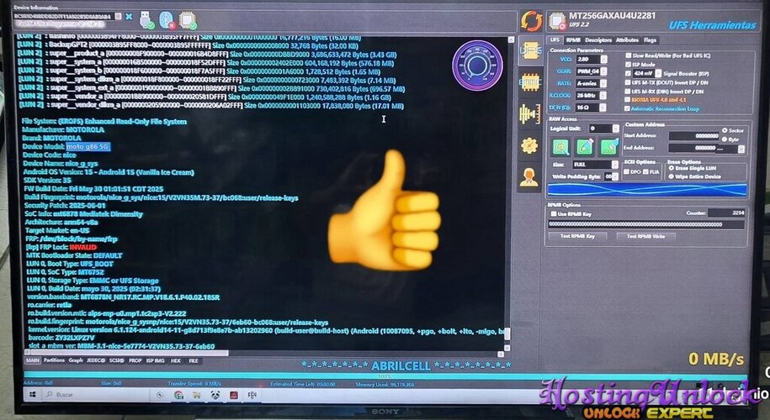Open the waveform/signal sidebar icon
The image size is (770, 420).
coord(530,113)
